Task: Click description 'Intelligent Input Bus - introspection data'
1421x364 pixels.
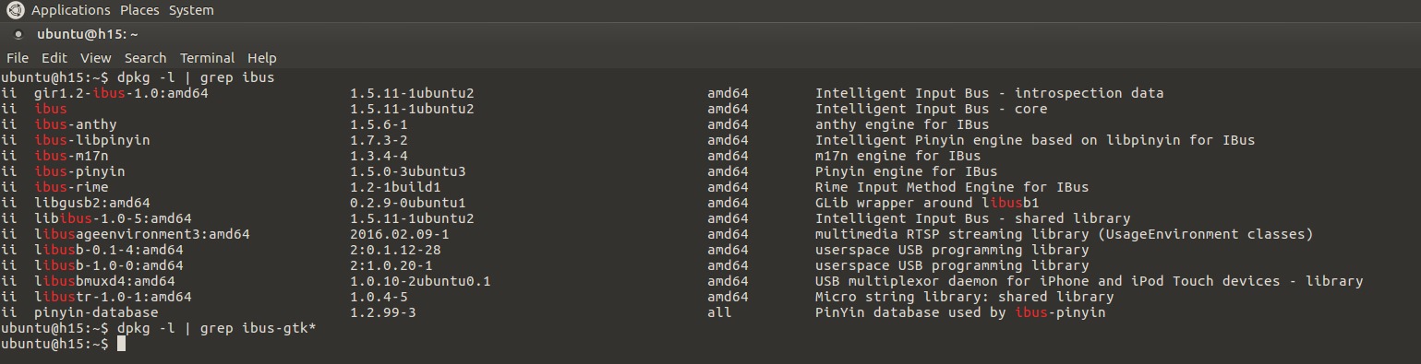Action: (x=990, y=93)
